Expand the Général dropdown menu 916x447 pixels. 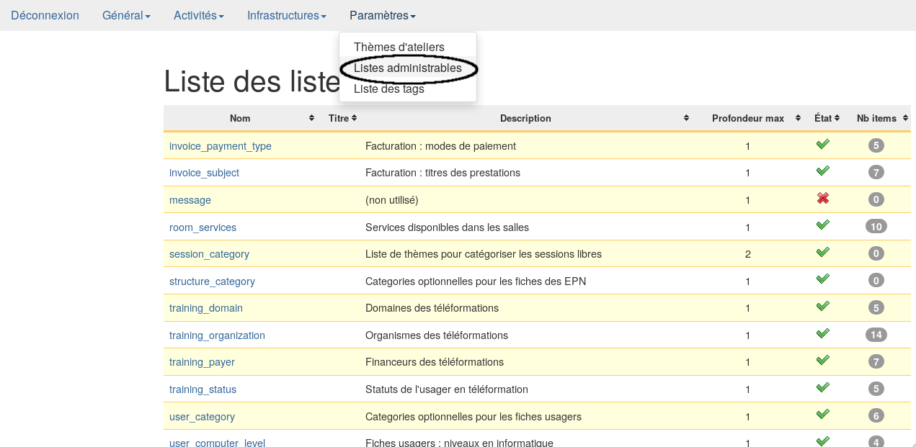[x=126, y=15]
